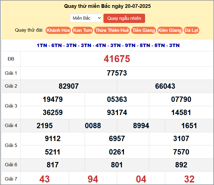The image size is (214, 185).
Task: Select Giải 6 number 801
Action: coord(117,165)
